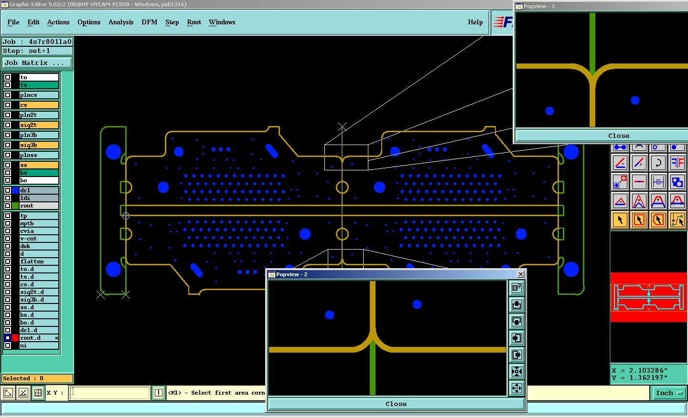The width and height of the screenshot is (688, 418).
Task: Close Popview 2 with its Close button
Action: tap(396, 404)
